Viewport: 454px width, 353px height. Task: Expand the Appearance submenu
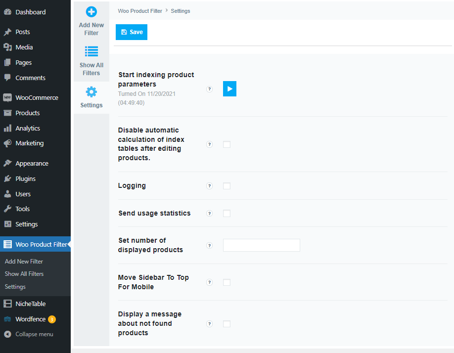click(x=32, y=163)
